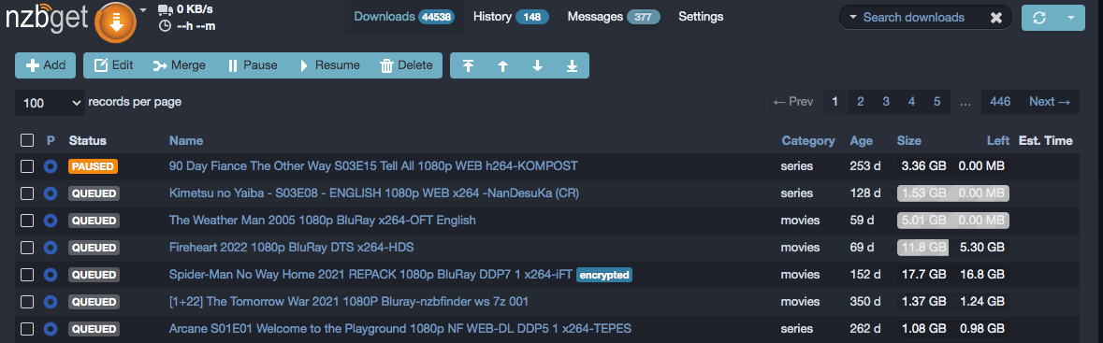Screen dimensions: 1103x343
Task: Open Fireheart 2022 download details
Action: pyautogui.click(x=292, y=248)
